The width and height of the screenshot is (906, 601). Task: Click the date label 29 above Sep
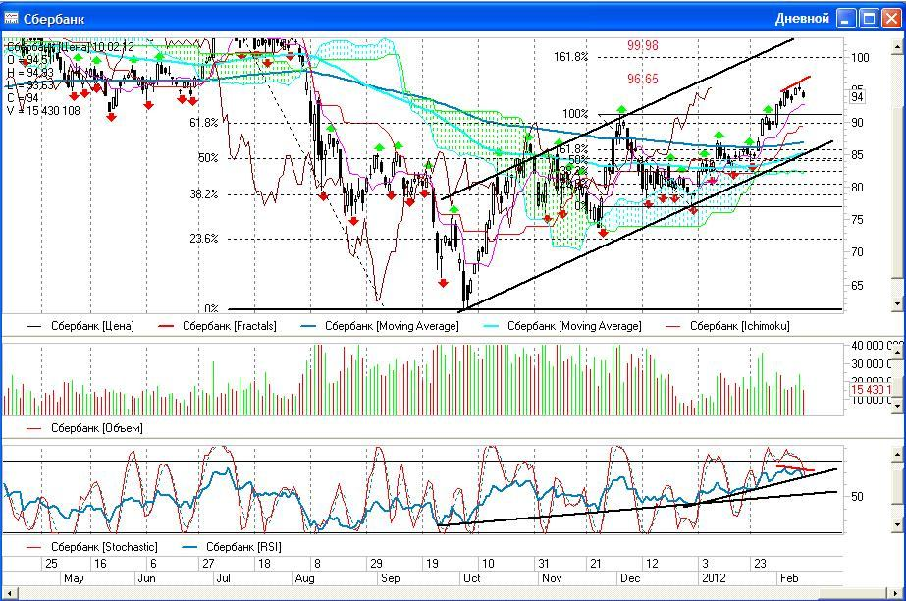[x=376, y=564]
